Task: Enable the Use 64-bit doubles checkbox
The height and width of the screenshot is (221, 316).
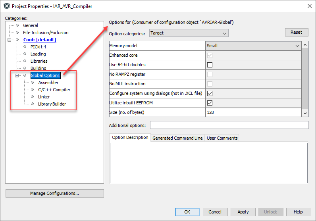Action: pyautogui.click(x=210, y=65)
